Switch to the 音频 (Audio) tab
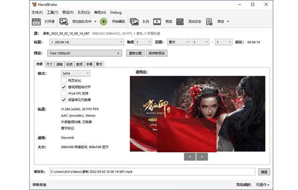This screenshot has height=190, width=298. coord(79,64)
